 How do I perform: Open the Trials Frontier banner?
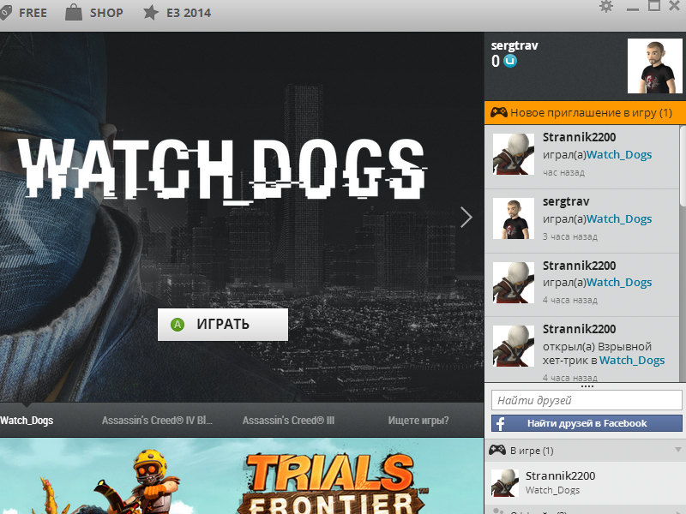point(242,476)
